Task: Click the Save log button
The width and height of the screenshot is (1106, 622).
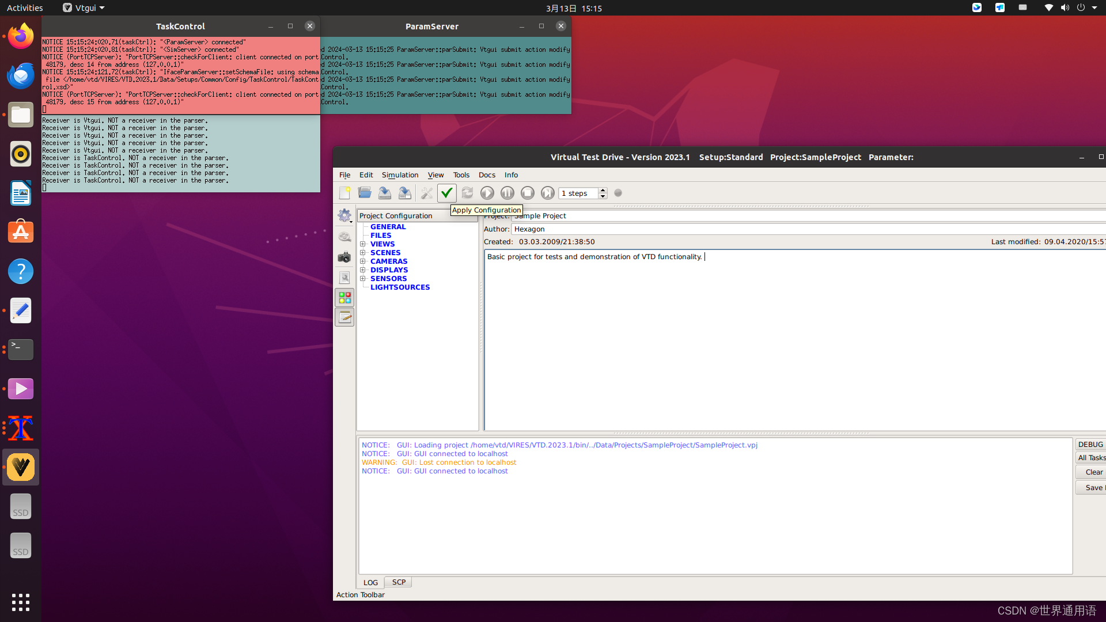Action: pos(1090,488)
